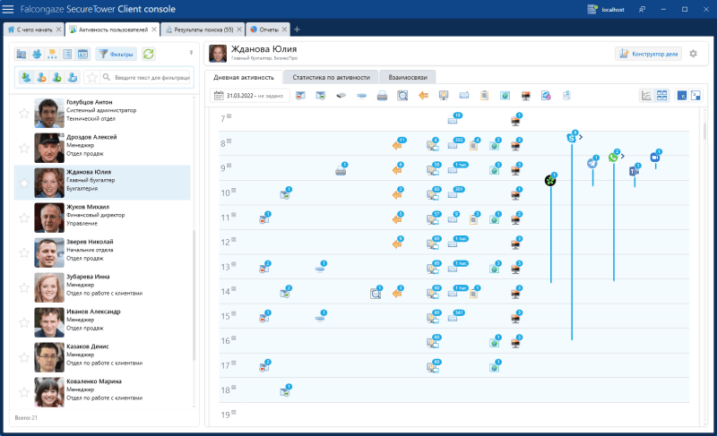Select the orange arrow filter icon in toolbar

424,96
